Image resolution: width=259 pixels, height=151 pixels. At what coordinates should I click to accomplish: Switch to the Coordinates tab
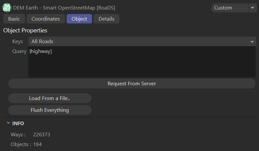45,19
